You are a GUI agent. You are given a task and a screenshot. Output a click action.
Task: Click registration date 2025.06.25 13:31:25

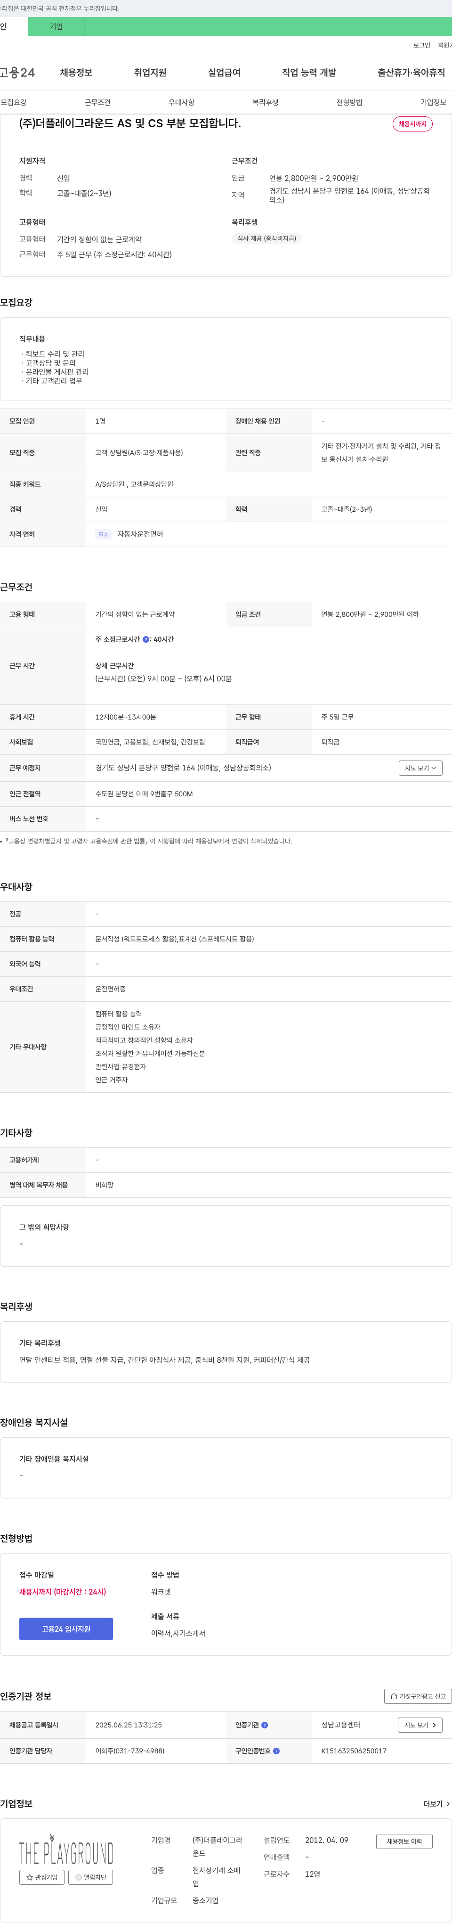point(128,1725)
